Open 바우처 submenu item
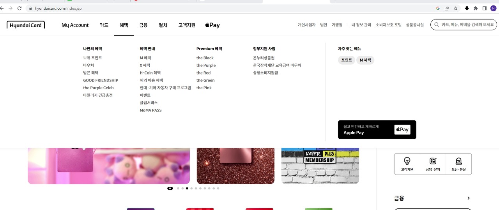 pos(88,65)
